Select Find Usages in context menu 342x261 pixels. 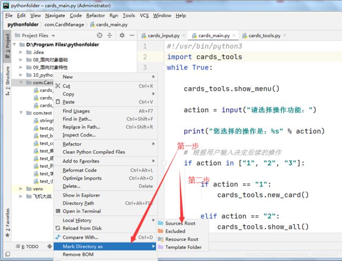click(x=105, y=111)
